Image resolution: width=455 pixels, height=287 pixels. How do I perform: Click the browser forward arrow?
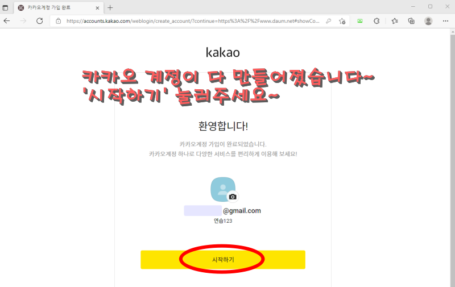[x=23, y=21]
